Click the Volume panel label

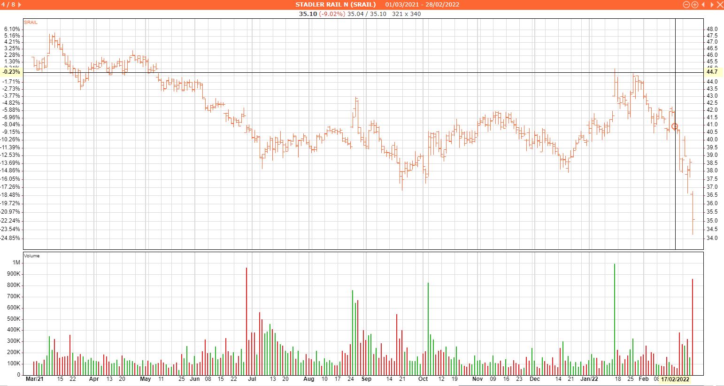pos(32,256)
